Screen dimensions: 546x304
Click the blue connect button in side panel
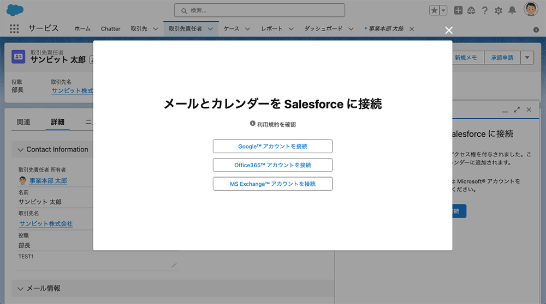tap(459, 211)
